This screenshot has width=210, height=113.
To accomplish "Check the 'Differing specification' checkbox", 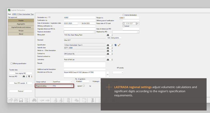I will pos(11,63).
